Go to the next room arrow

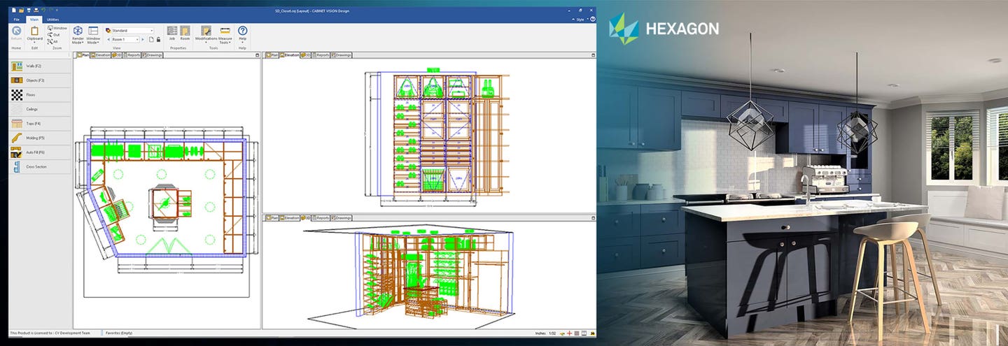(x=144, y=40)
